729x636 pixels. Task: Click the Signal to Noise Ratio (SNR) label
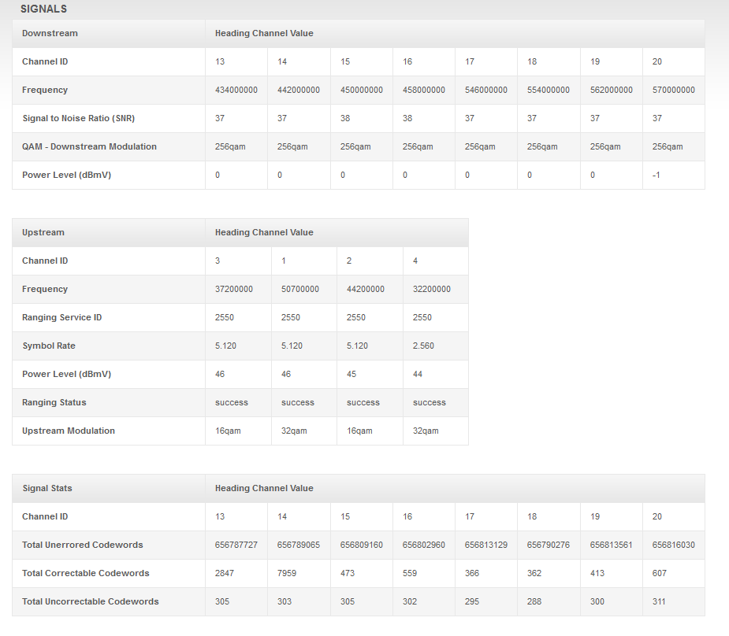pos(79,118)
